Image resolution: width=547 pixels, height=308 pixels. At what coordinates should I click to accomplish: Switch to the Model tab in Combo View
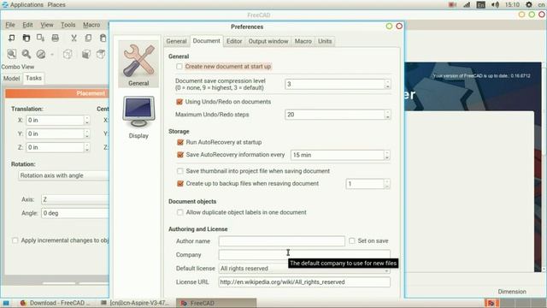[11, 78]
